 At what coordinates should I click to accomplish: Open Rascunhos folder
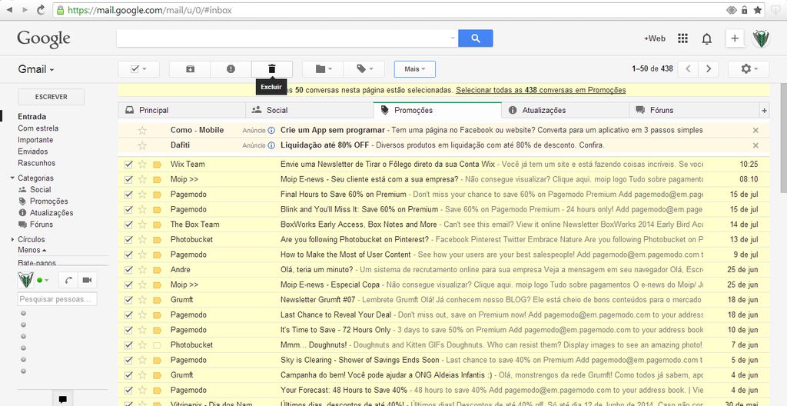(37, 163)
